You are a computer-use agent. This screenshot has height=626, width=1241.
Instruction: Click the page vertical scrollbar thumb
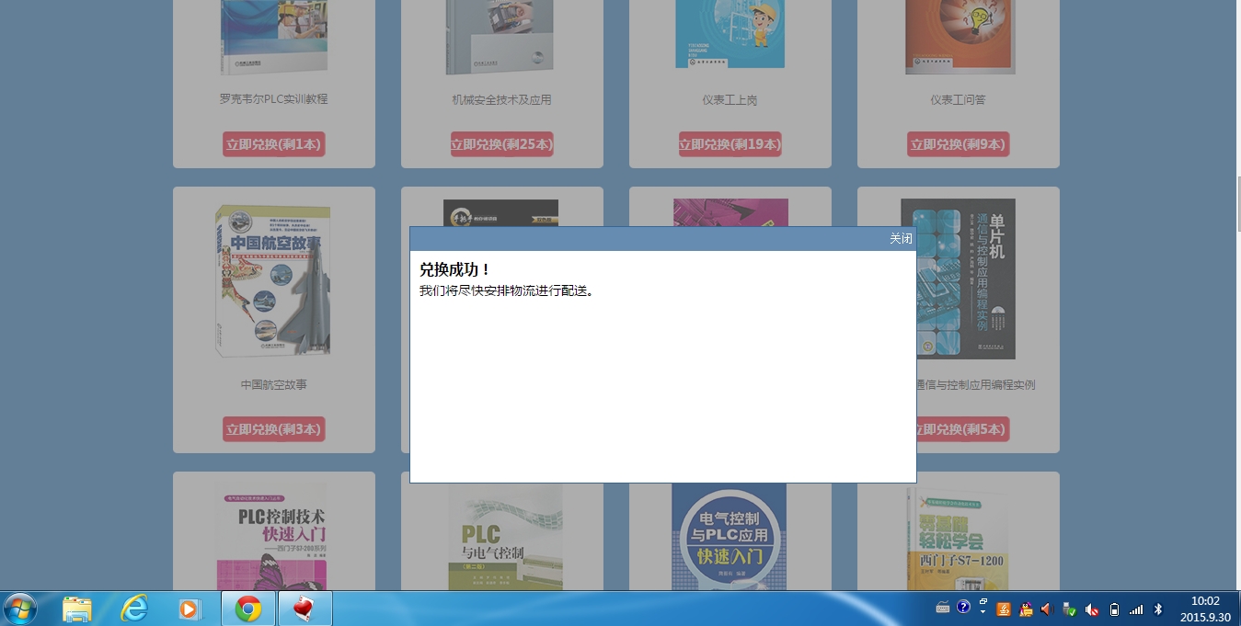1238,204
